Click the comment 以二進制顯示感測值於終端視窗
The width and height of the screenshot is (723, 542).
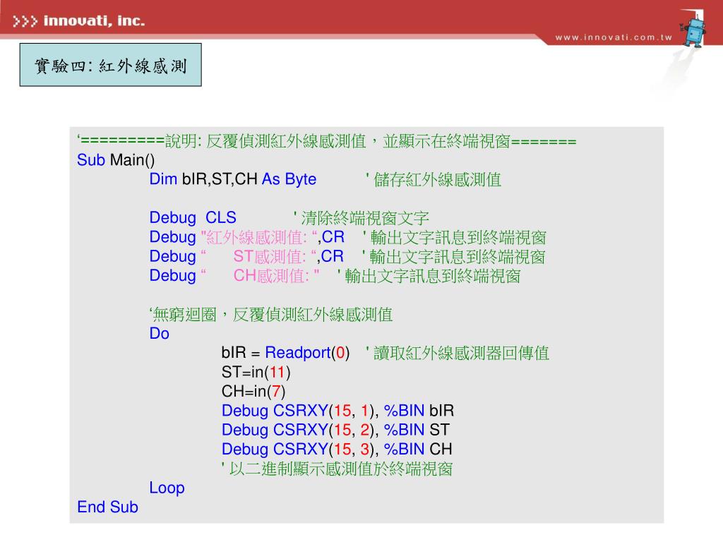(x=337, y=469)
